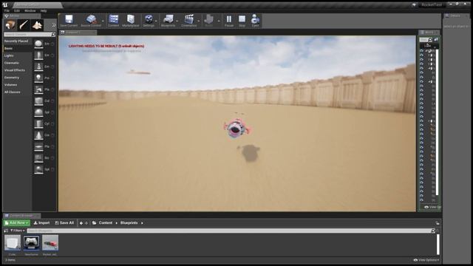Click the Content breadcrumb folder
This screenshot has height=266, width=473.
(x=105, y=223)
